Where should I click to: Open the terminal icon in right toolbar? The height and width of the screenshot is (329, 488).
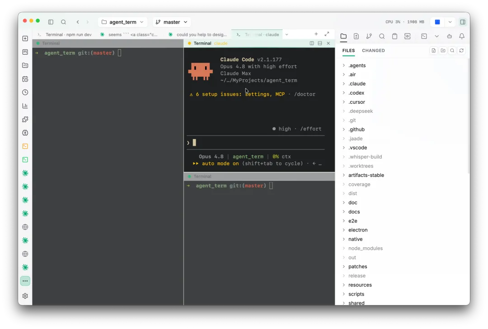[424, 37]
